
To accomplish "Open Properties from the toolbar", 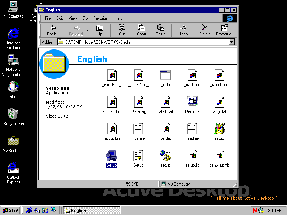I will [225, 30].
